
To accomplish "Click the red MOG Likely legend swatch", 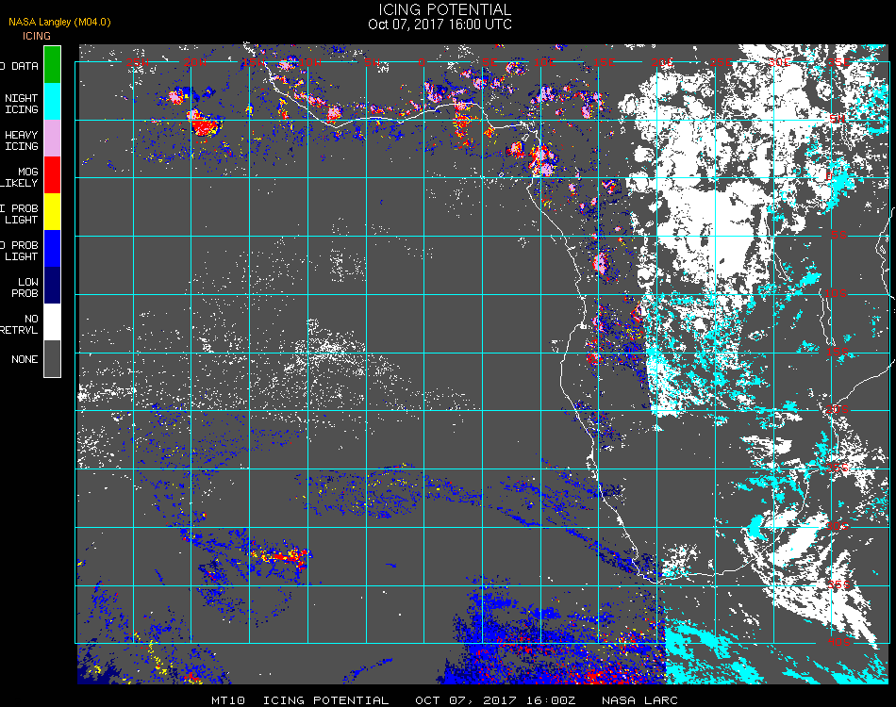I will [x=52, y=174].
